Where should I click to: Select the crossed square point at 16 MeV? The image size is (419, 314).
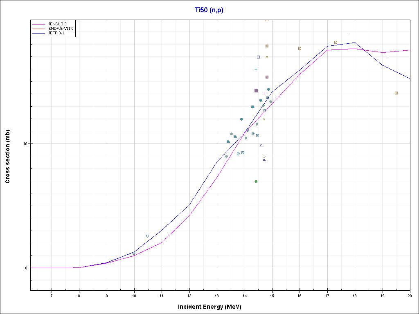pyautogui.click(x=300, y=48)
